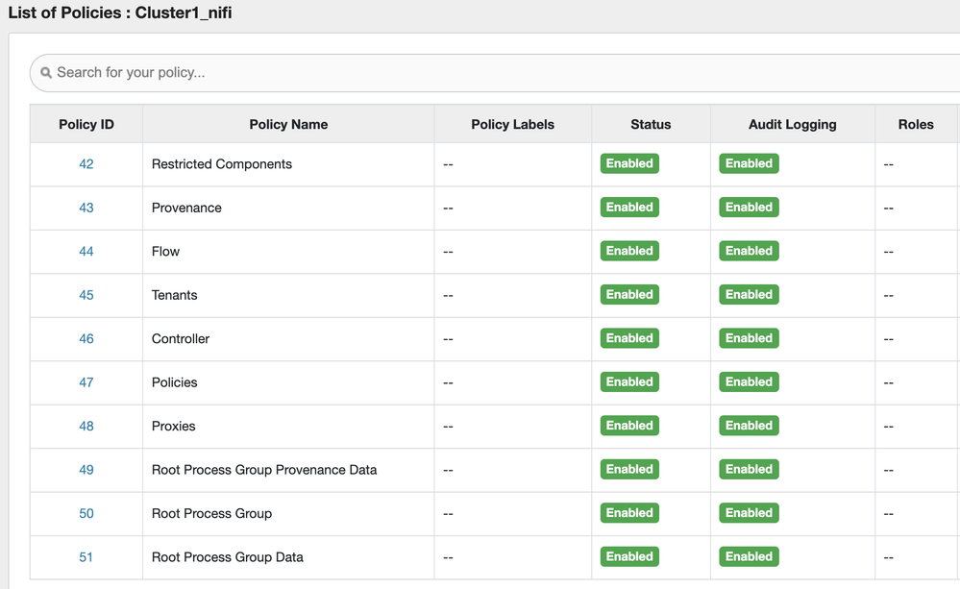Select the 'Controller' policy name
Image resolution: width=960 pixels, height=589 pixels.
(181, 338)
